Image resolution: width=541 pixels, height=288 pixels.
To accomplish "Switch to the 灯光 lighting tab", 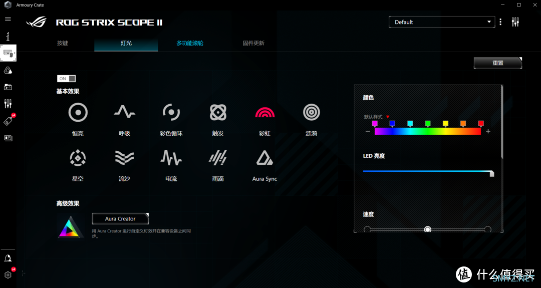I will 126,44.
